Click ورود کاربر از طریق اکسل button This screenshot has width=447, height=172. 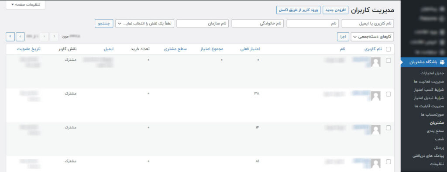299,10
